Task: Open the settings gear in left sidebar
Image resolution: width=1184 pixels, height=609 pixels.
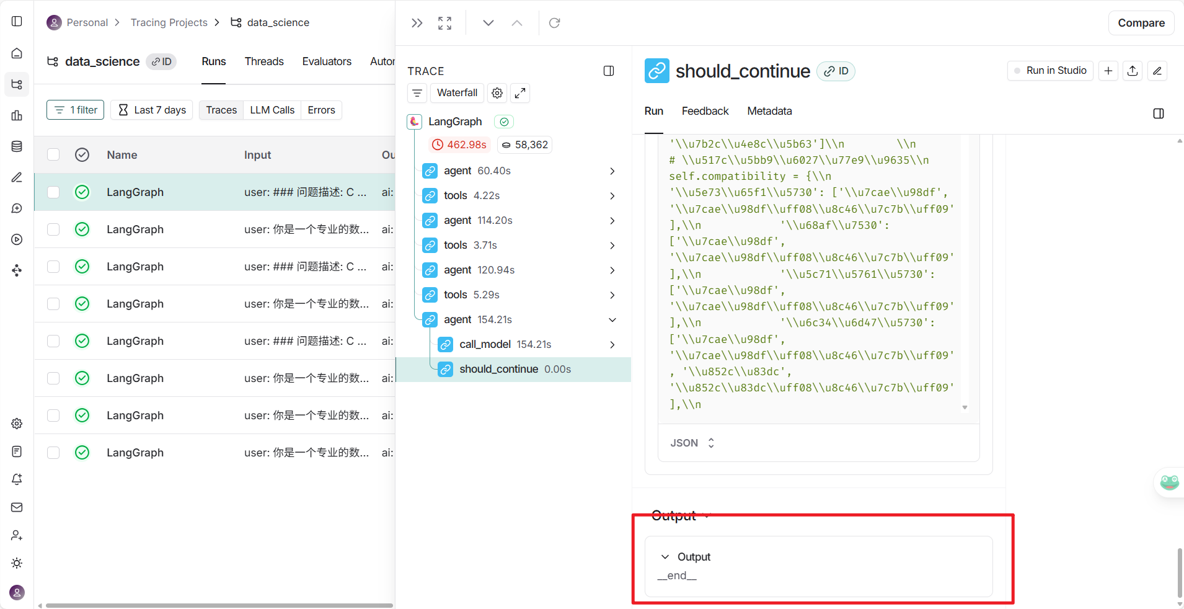Action: click(x=17, y=424)
